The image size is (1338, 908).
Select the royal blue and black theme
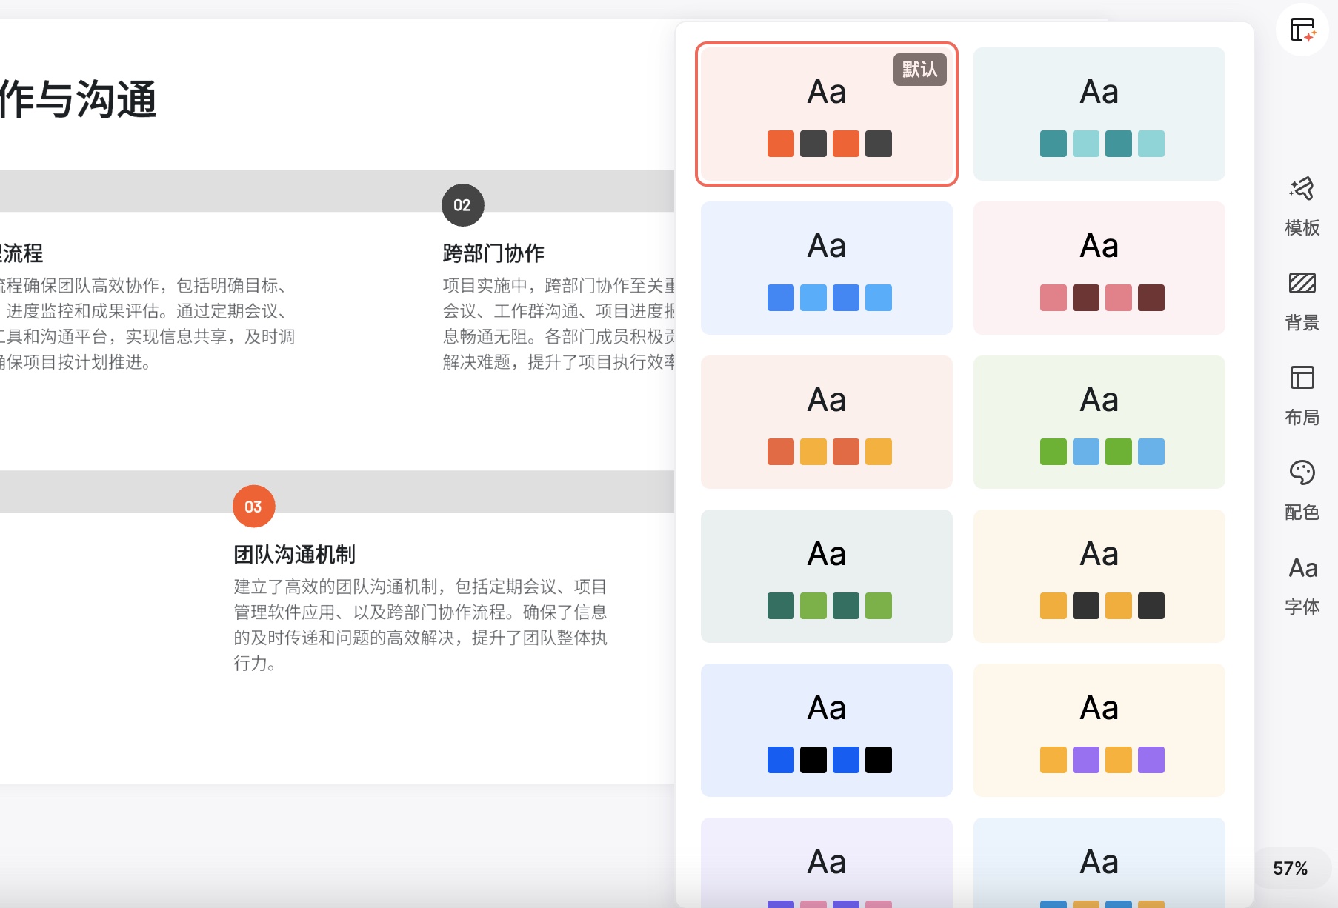pos(827,730)
